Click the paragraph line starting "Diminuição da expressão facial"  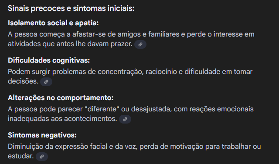pos(134,147)
